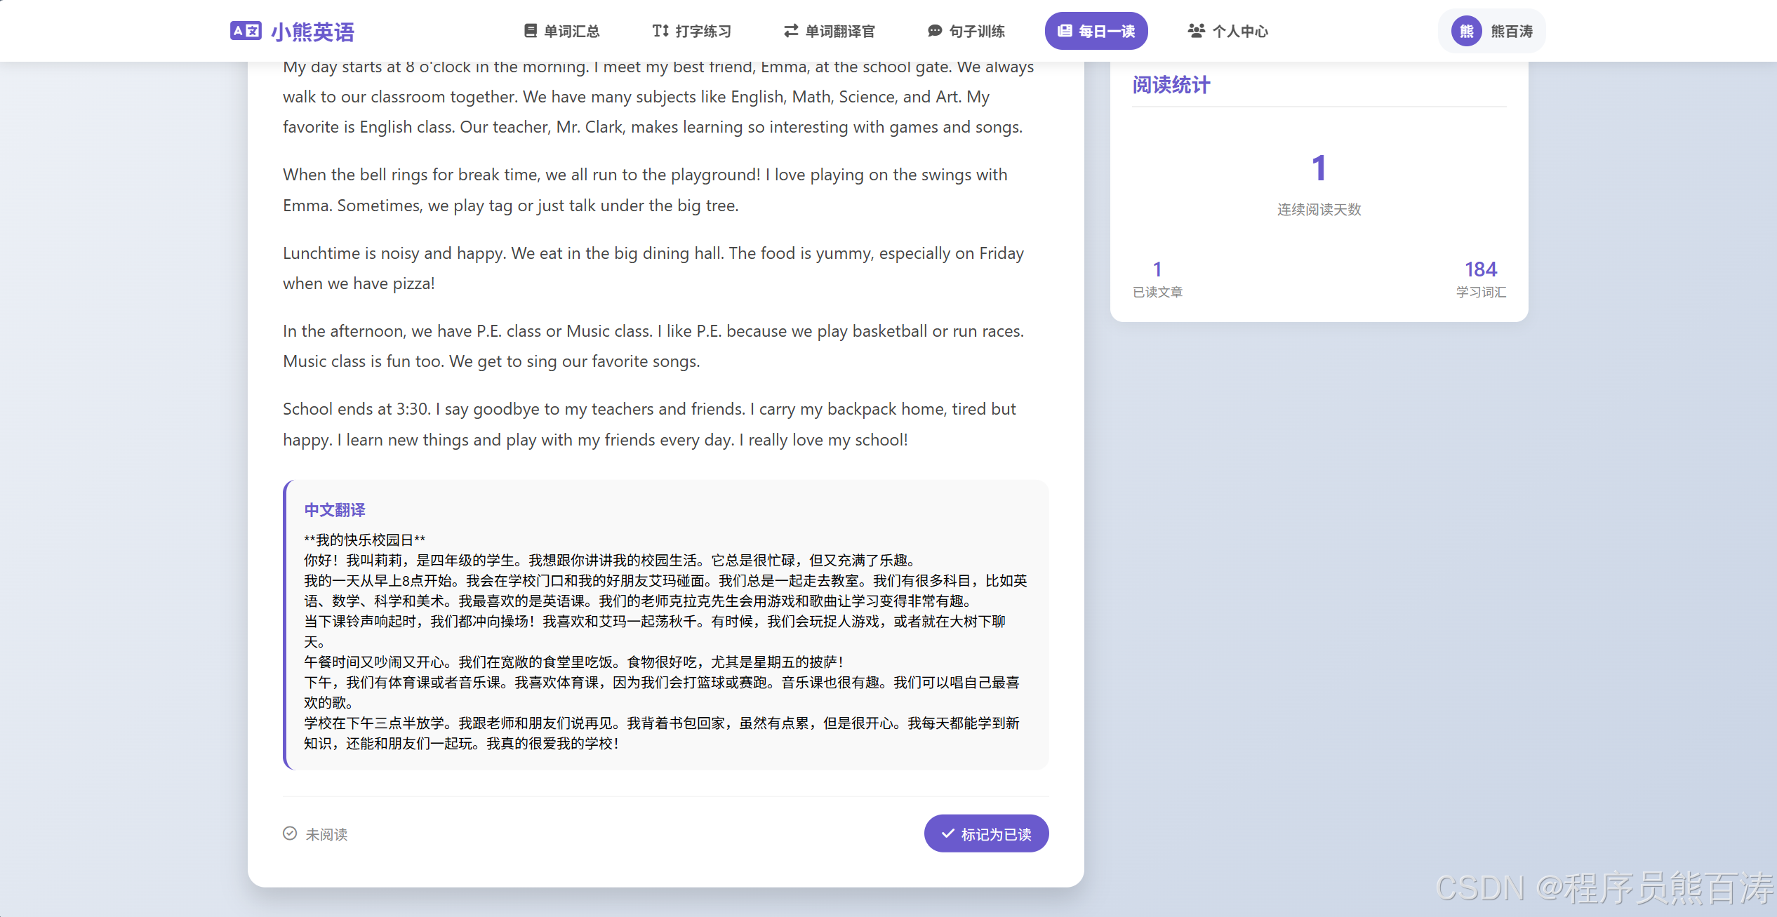Screen dimensions: 1777x917
Task: Click the 阅读统计 heading
Action: click(1171, 85)
